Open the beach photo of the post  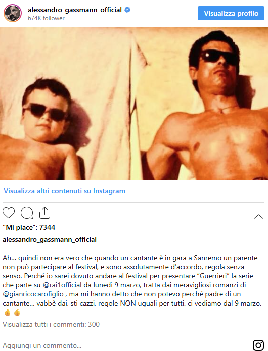(x=134, y=103)
